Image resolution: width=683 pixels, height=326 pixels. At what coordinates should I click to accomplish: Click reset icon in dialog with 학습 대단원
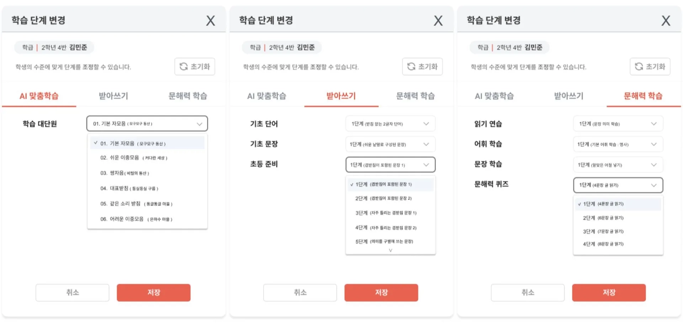184,67
